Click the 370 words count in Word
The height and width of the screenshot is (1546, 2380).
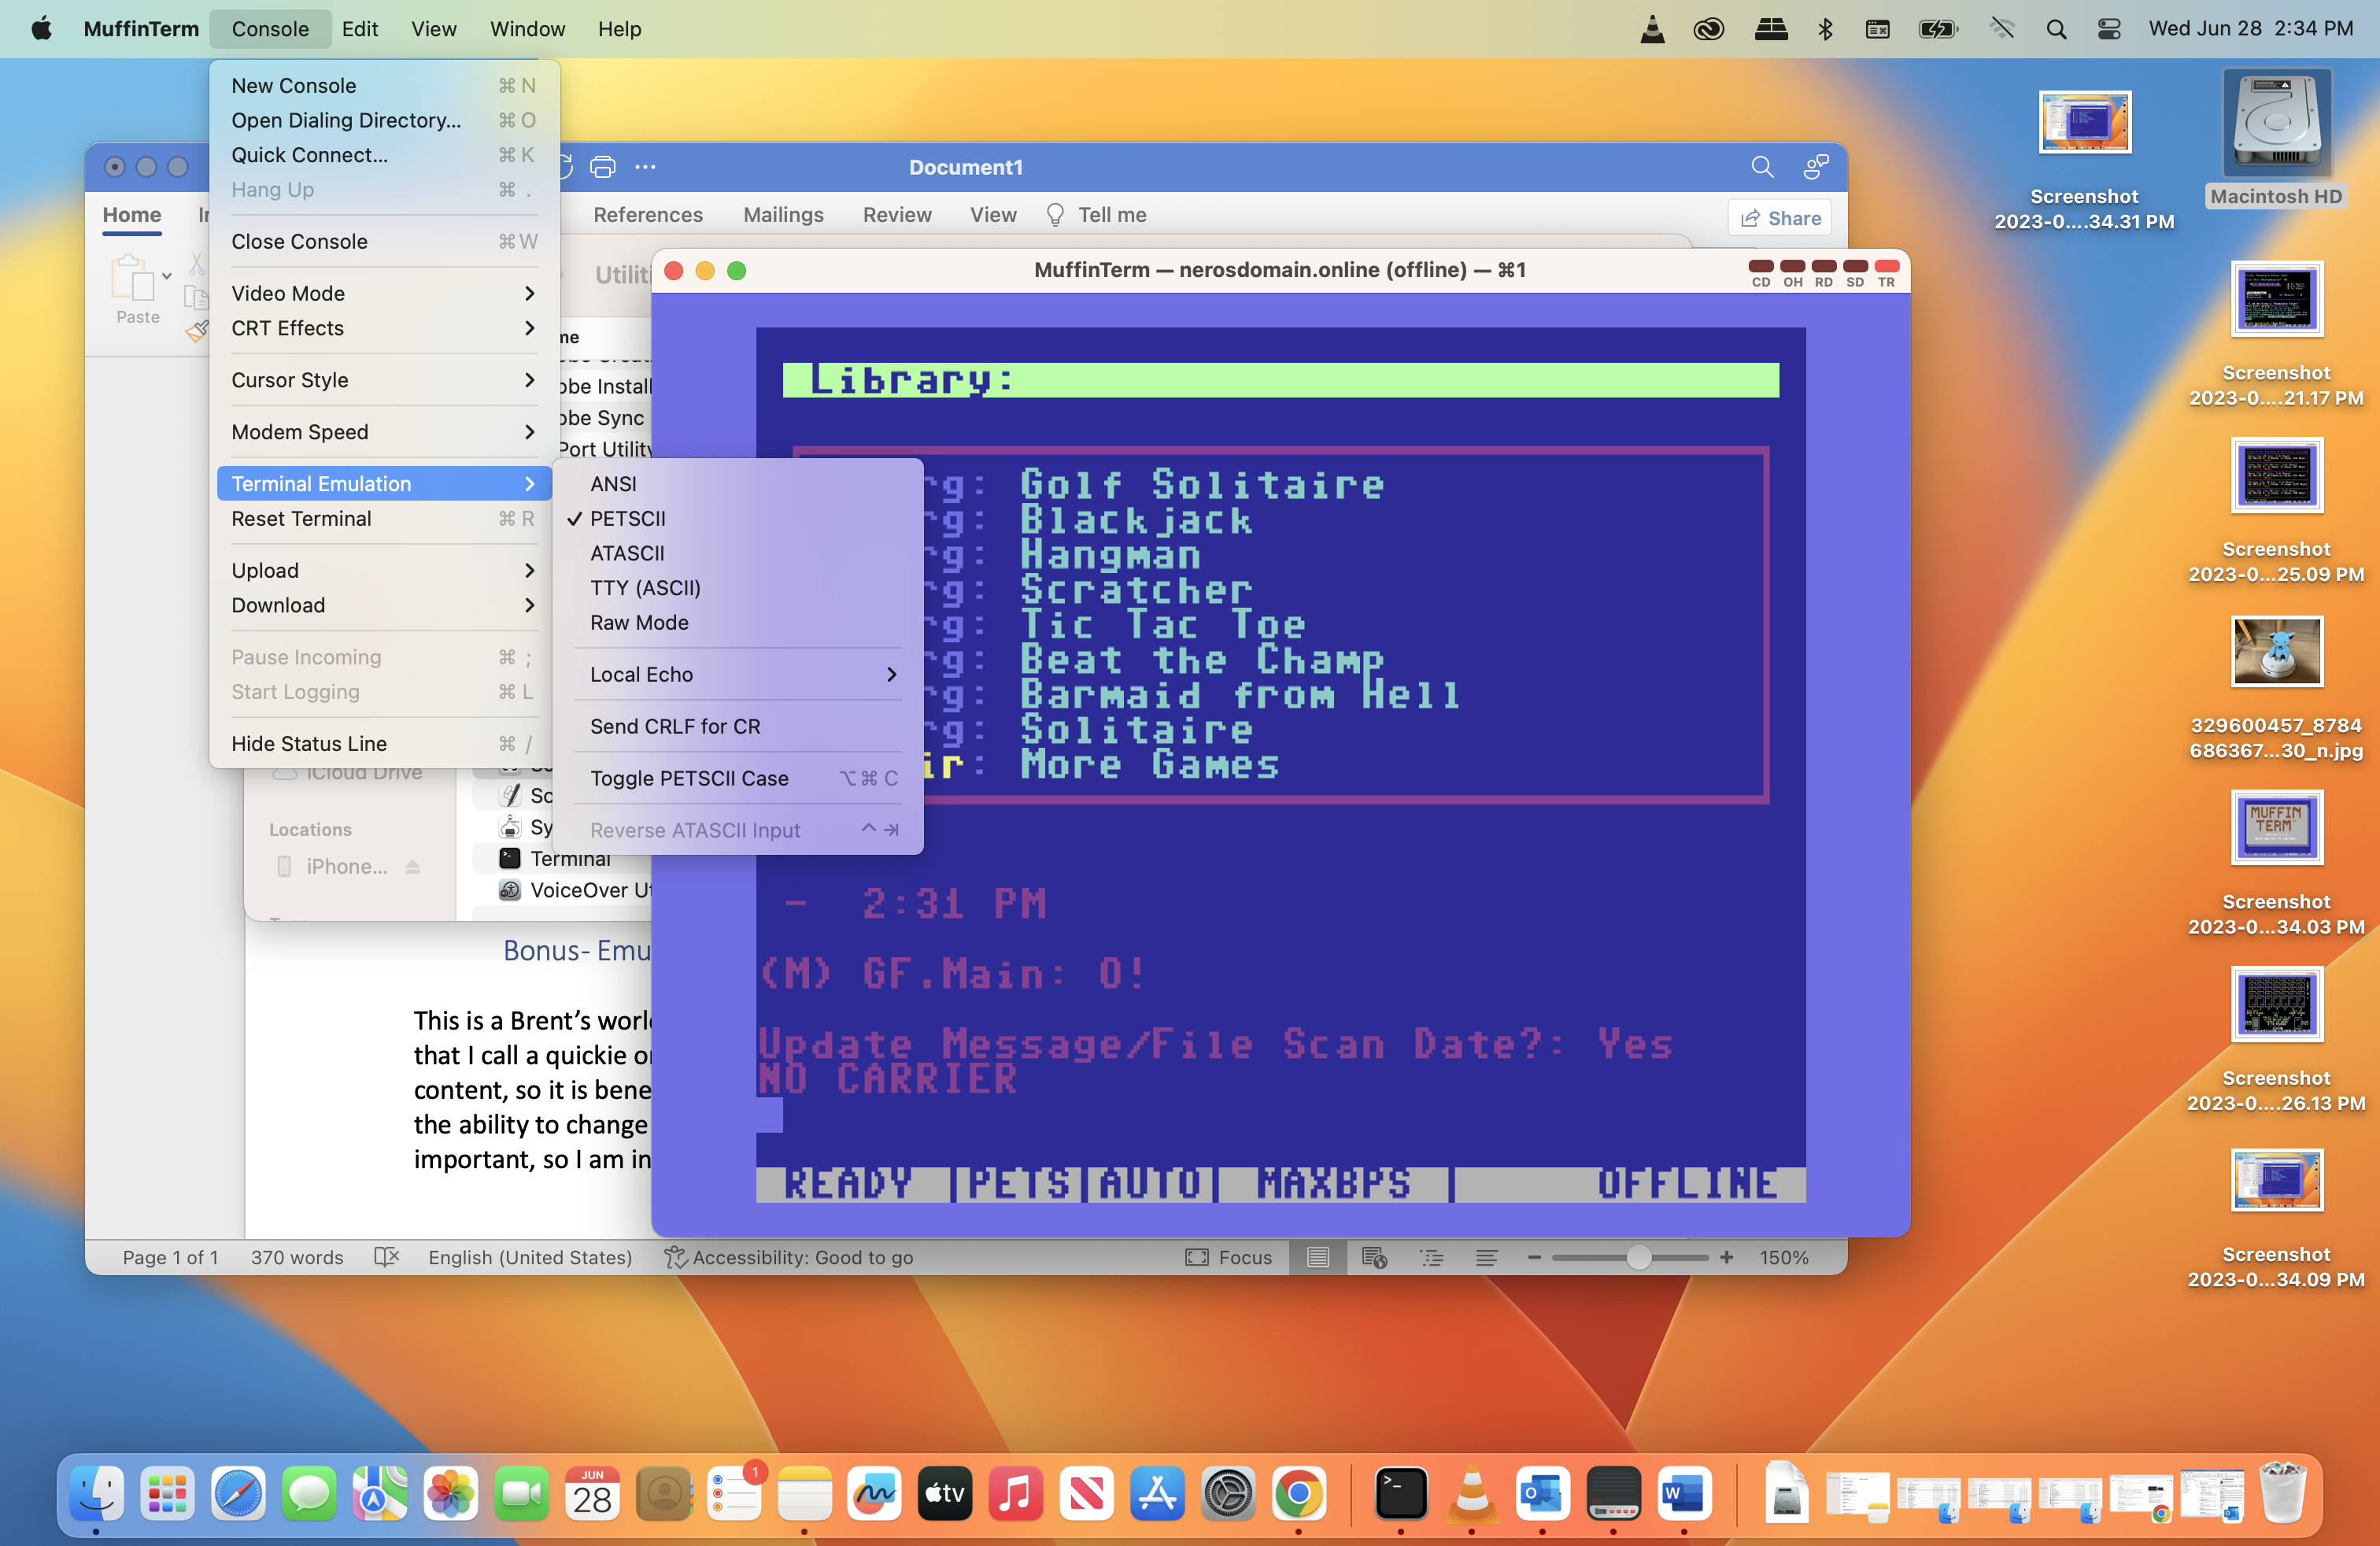[297, 1257]
